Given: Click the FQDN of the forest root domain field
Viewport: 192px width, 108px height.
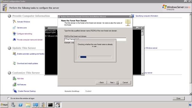Looking at the screenshot, I should pyautogui.click(x=95, y=39).
